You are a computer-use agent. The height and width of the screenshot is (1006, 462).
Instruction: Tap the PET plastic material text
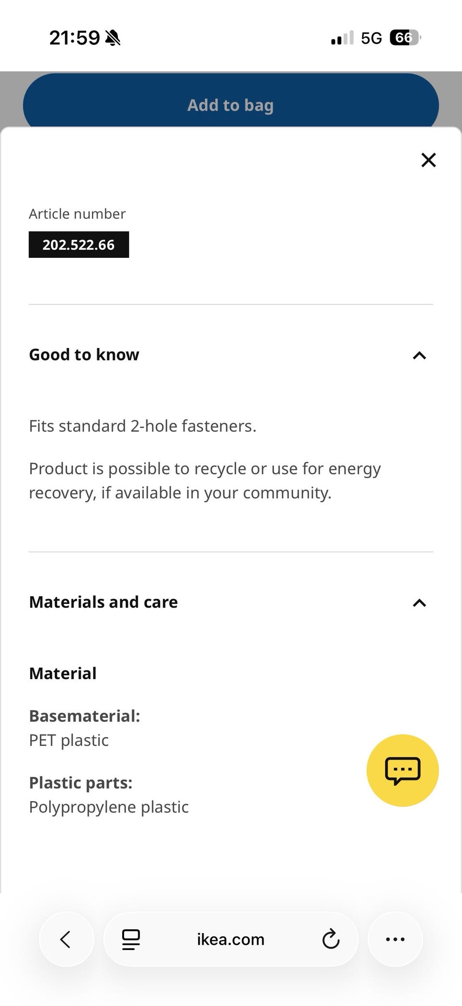(x=69, y=740)
